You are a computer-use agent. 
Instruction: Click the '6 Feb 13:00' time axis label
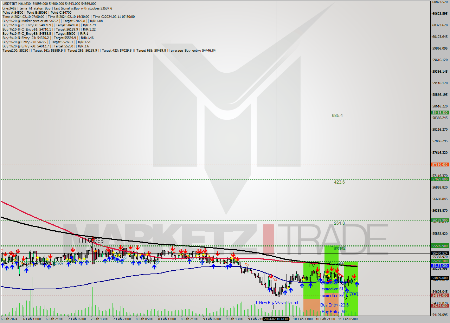click(32, 319)
